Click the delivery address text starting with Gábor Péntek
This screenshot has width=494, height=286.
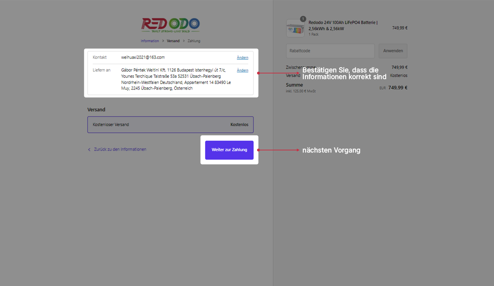click(176, 79)
